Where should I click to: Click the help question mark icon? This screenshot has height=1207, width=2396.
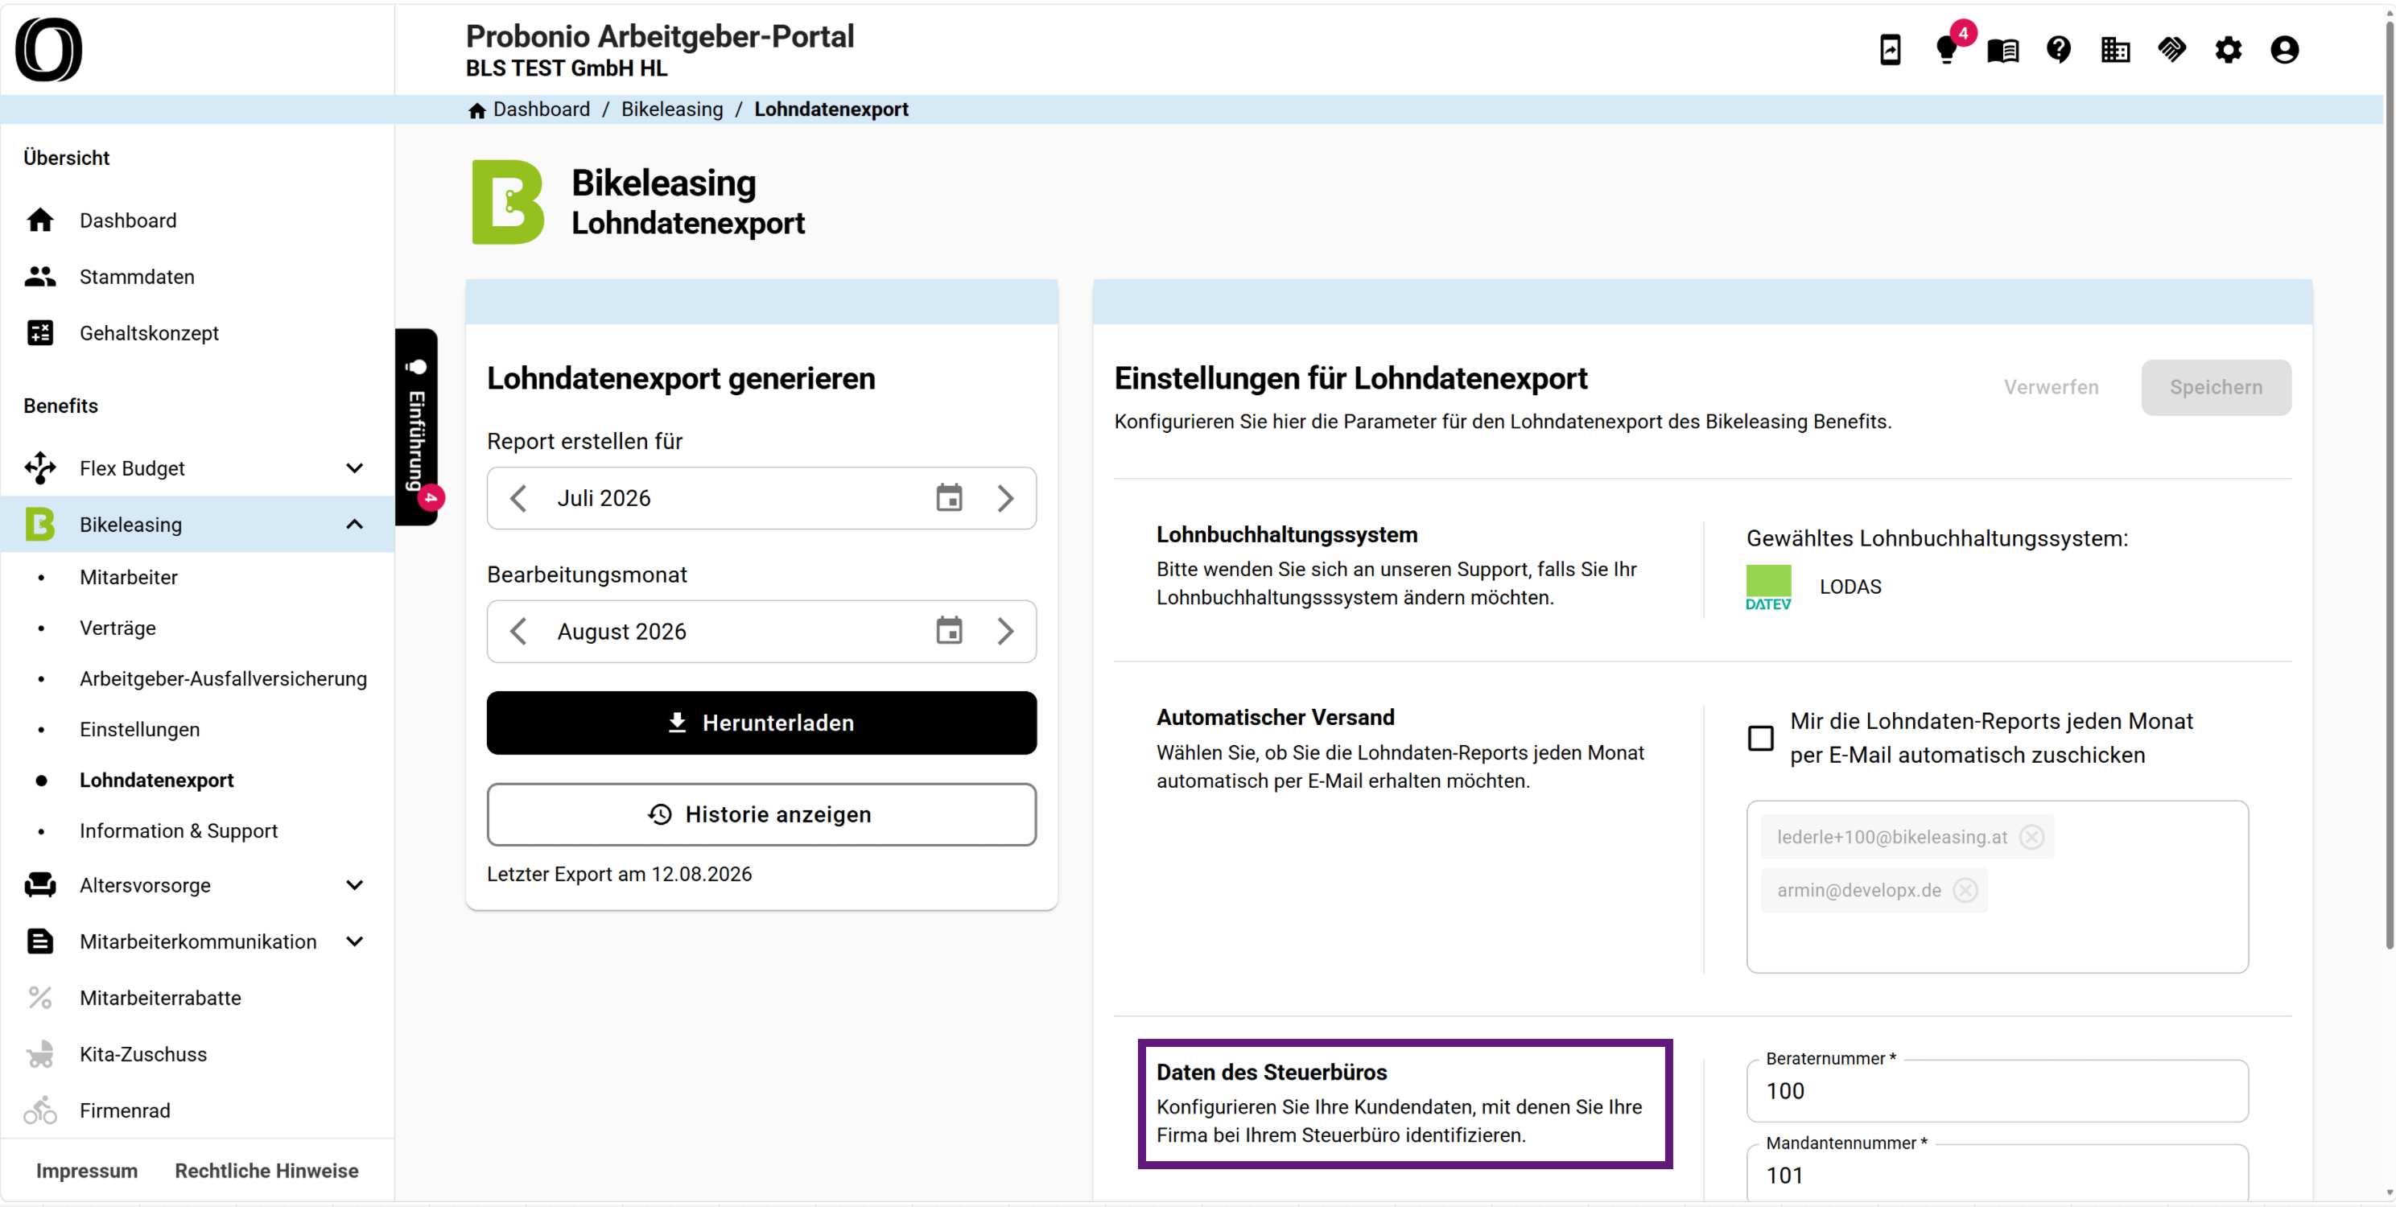point(2058,49)
